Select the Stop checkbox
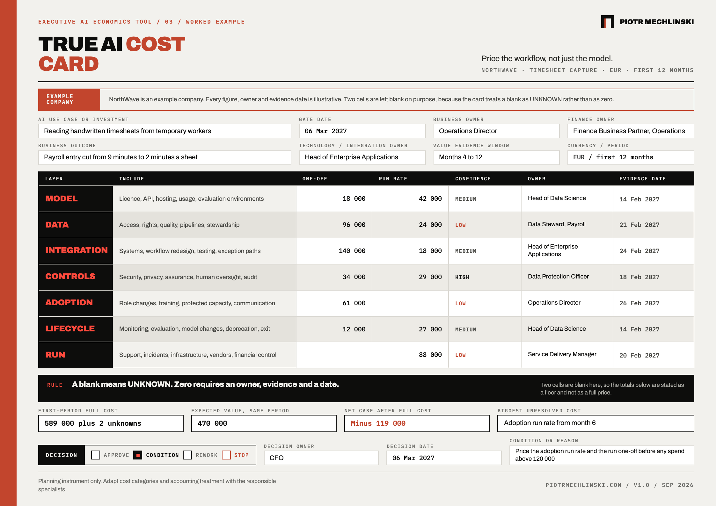 (226, 455)
